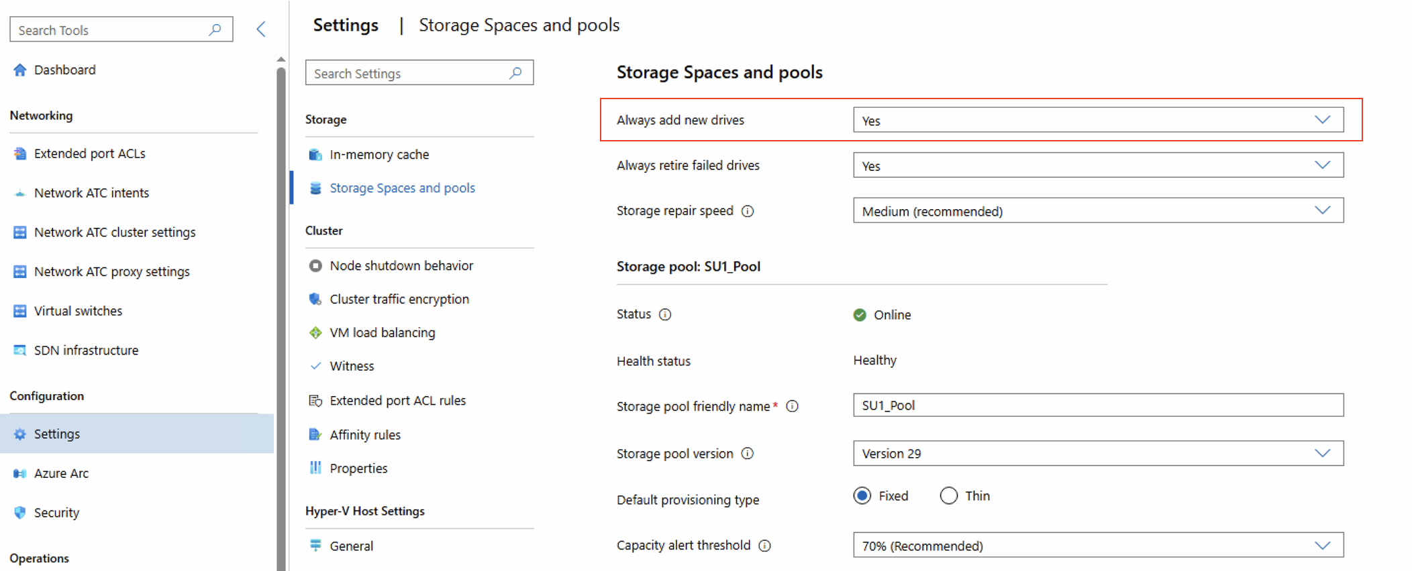Click the Storage pool friendly name field
This screenshot has height=571, width=1412.
click(1098, 405)
